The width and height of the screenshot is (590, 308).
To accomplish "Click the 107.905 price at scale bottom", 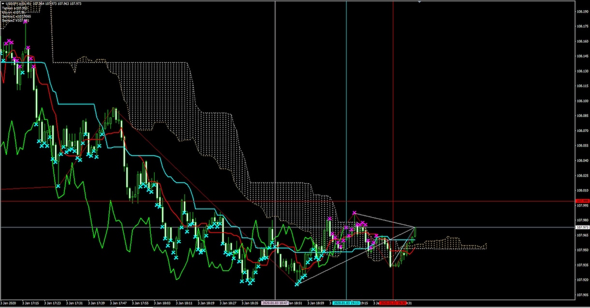I will tap(582, 294).
